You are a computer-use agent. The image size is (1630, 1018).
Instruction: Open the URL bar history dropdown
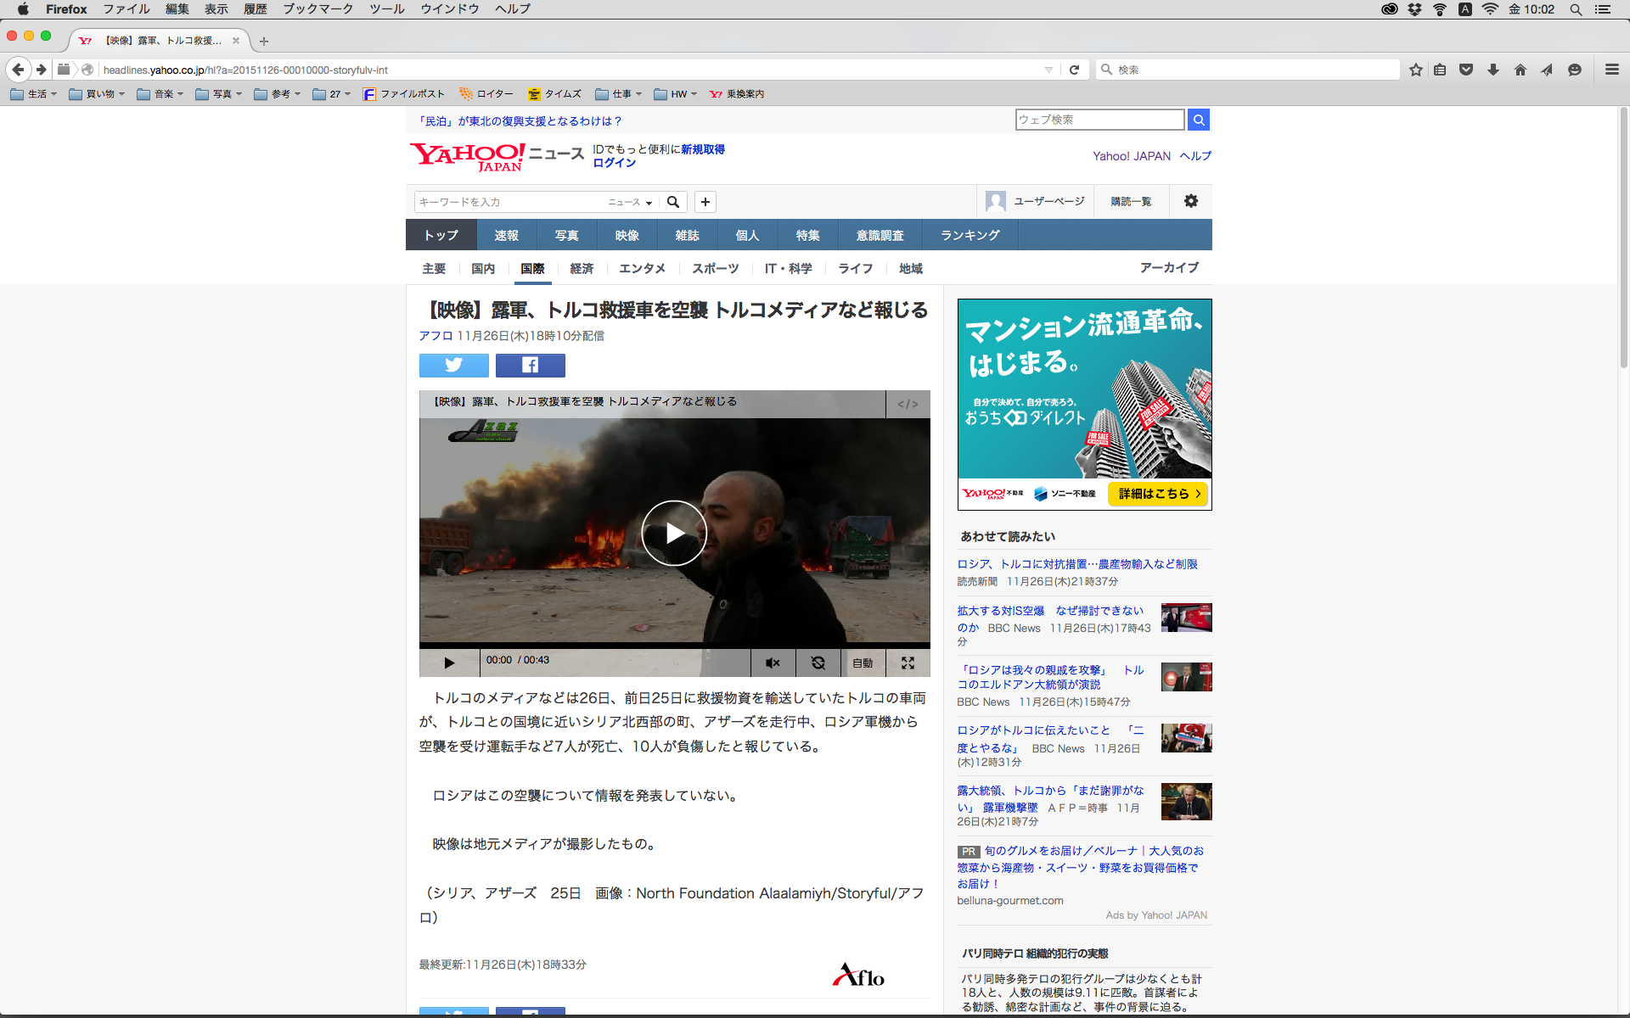click(1048, 70)
